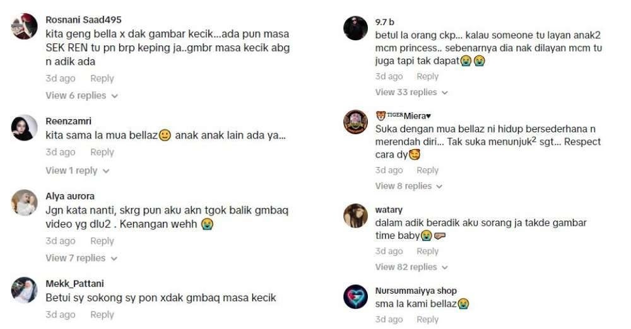Expand View 7 replies under Alya aurora
Viewport: 631px width, 329px height.
tap(81, 258)
